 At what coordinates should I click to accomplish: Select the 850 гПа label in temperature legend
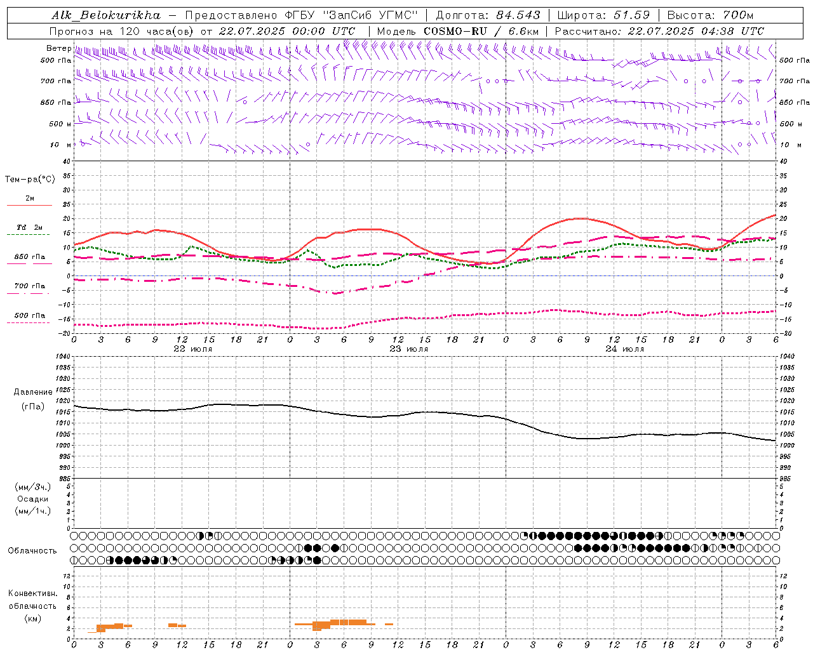point(30,257)
